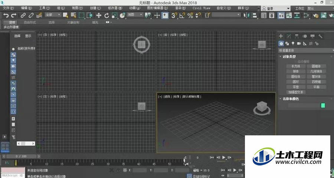Toggle the Angle Snap button
The image size is (334, 178).
[182, 15]
